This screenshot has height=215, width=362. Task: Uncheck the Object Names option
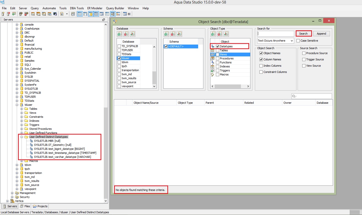point(261,53)
